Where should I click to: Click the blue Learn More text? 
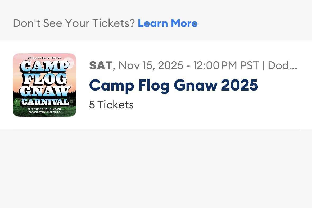tap(167, 23)
